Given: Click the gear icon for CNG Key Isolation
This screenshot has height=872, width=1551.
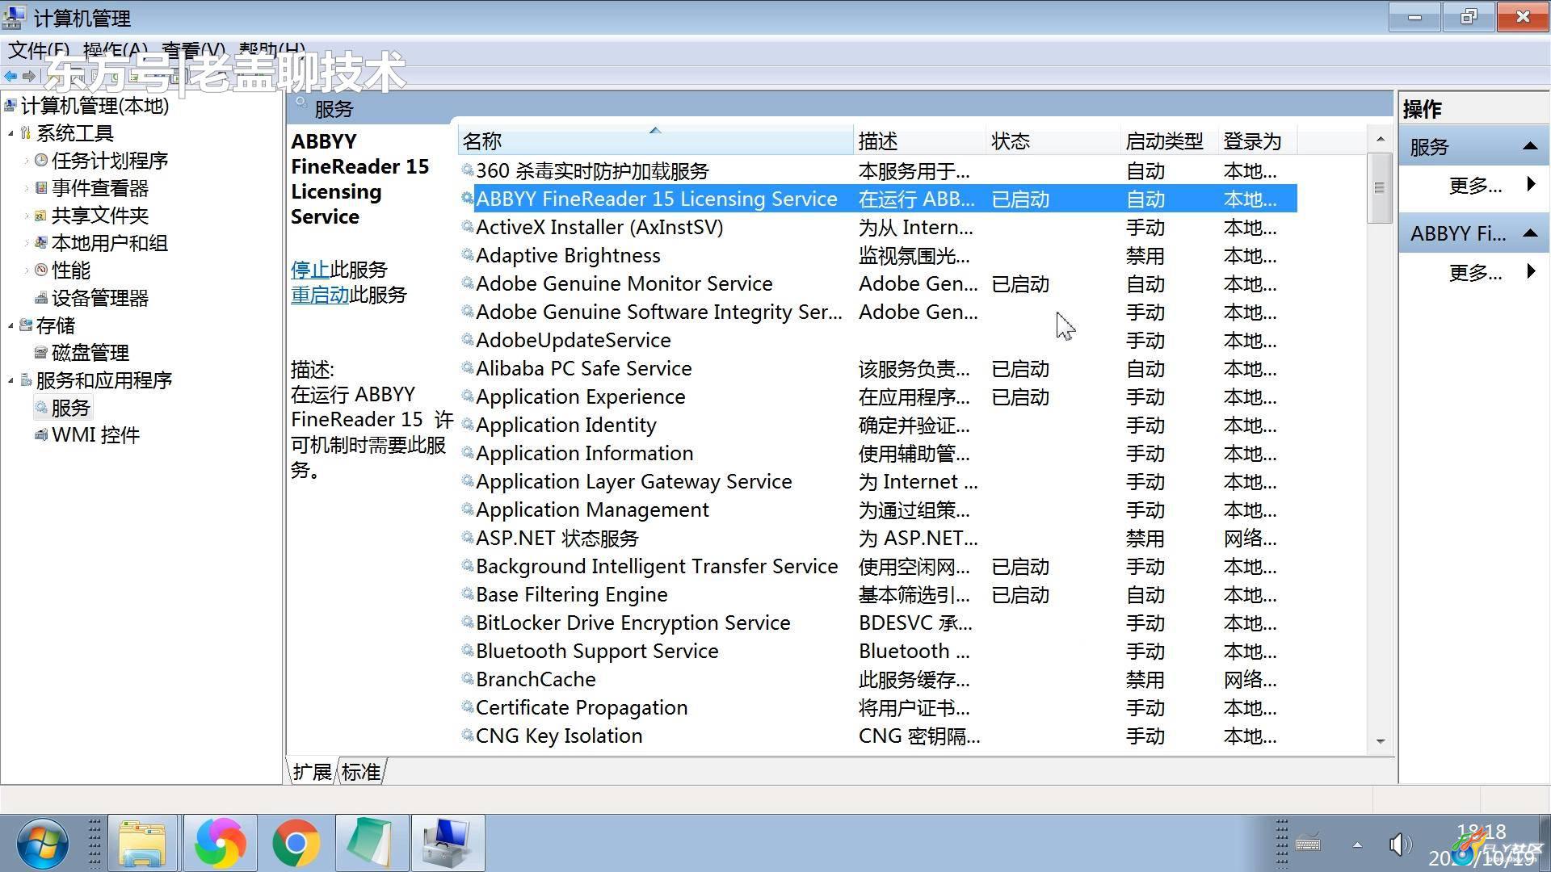Looking at the screenshot, I should [x=467, y=736].
